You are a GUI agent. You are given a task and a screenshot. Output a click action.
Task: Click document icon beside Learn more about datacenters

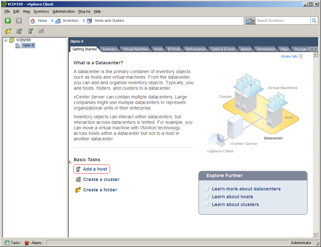[x=206, y=189]
